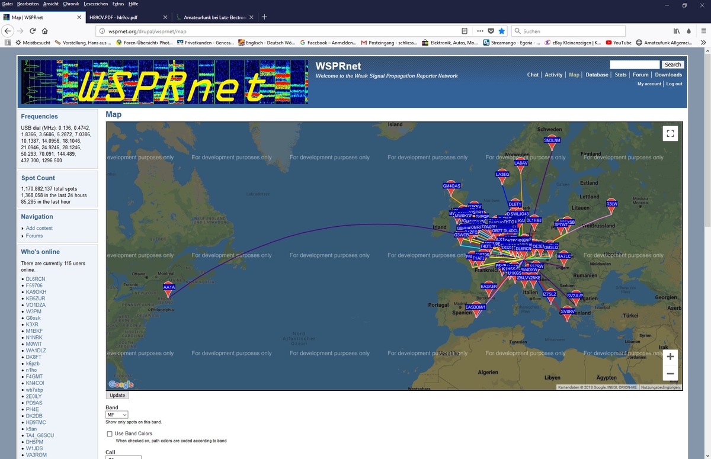
Task: Toggle fullscreen map view
Action: point(670,134)
